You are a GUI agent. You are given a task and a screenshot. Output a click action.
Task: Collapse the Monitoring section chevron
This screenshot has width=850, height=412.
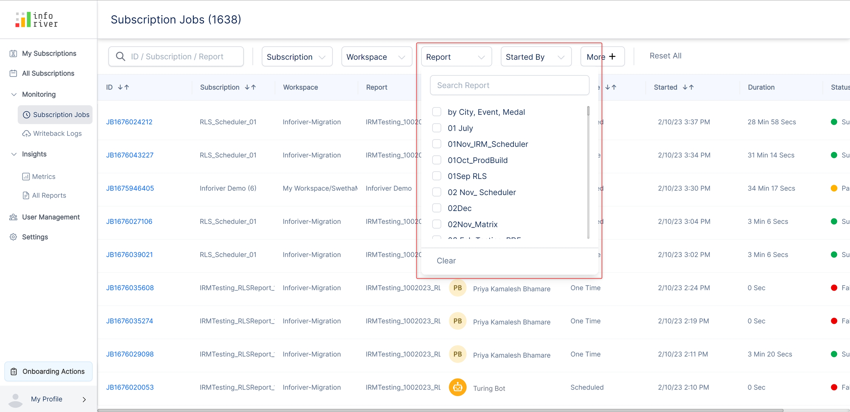(x=14, y=94)
